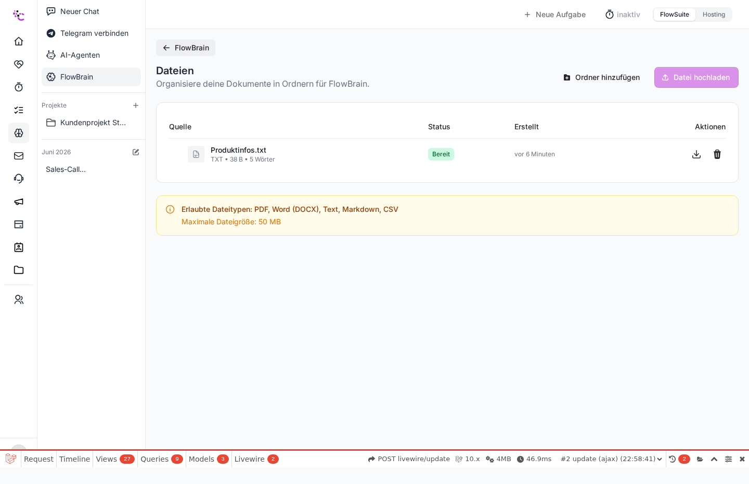Open the envelope mail rail icon
The image size is (749, 484).
click(19, 156)
